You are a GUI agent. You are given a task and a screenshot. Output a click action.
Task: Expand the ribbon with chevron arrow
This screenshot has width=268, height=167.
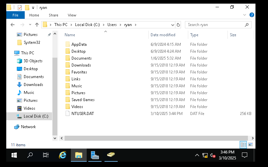coord(245,15)
